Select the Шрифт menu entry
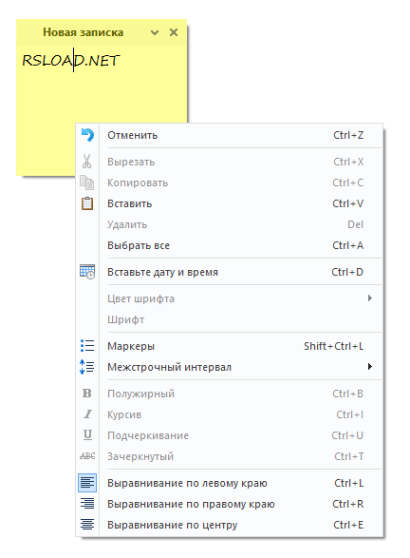 point(230,319)
